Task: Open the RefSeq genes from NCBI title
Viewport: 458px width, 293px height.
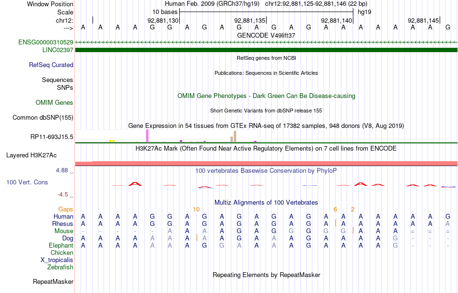Action: pos(266,58)
